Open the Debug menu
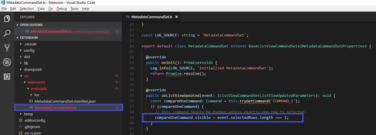Viewport: 376px width, 135px height. pos(61,9)
